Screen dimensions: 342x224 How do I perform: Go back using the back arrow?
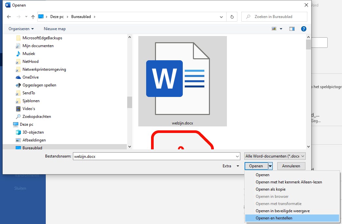(9, 17)
